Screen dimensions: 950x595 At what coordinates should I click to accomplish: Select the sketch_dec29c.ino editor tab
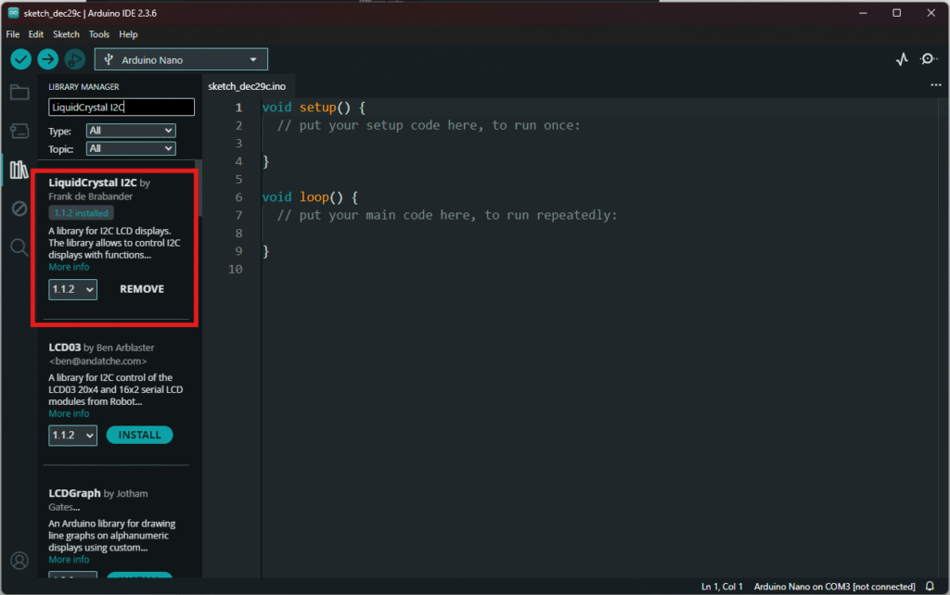(x=247, y=86)
